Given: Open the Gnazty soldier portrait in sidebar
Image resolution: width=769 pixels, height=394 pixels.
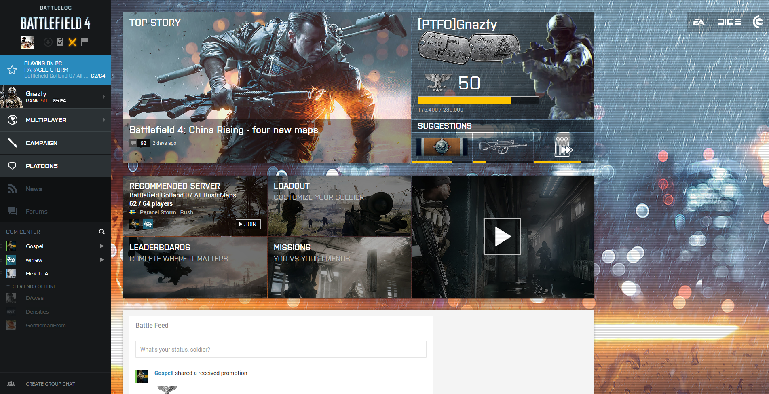Looking at the screenshot, I should (x=12, y=97).
